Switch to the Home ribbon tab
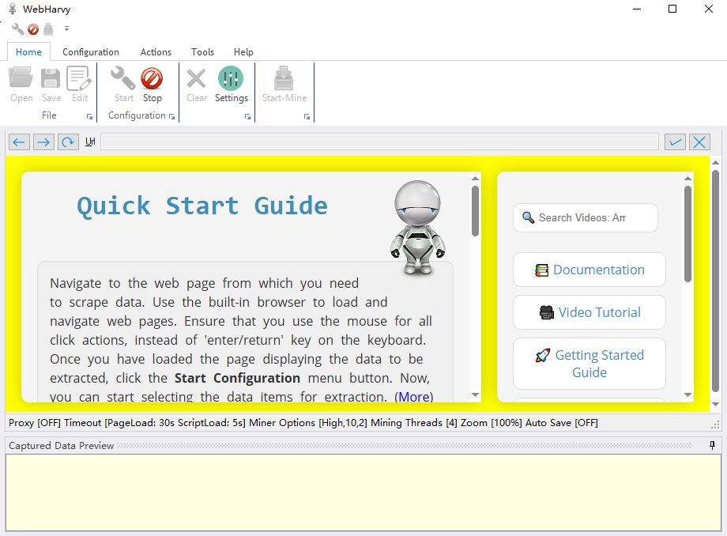This screenshot has width=727, height=536. click(28, 52)
